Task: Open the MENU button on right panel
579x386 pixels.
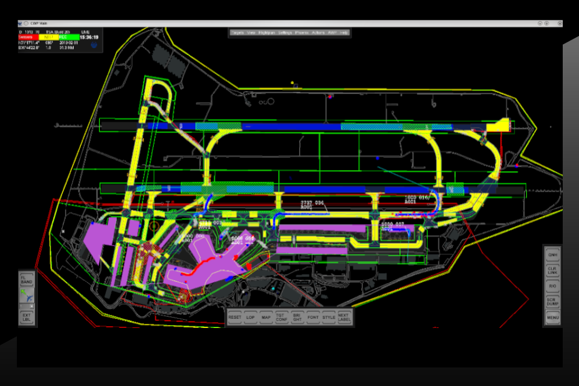Action: coord(552,318)
